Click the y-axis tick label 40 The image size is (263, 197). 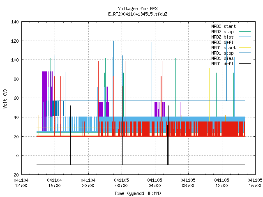pyautogui.click(x=16, y=117)
